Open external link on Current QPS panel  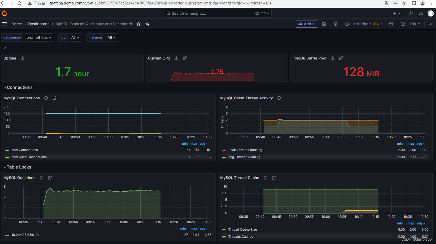point(185,58)
